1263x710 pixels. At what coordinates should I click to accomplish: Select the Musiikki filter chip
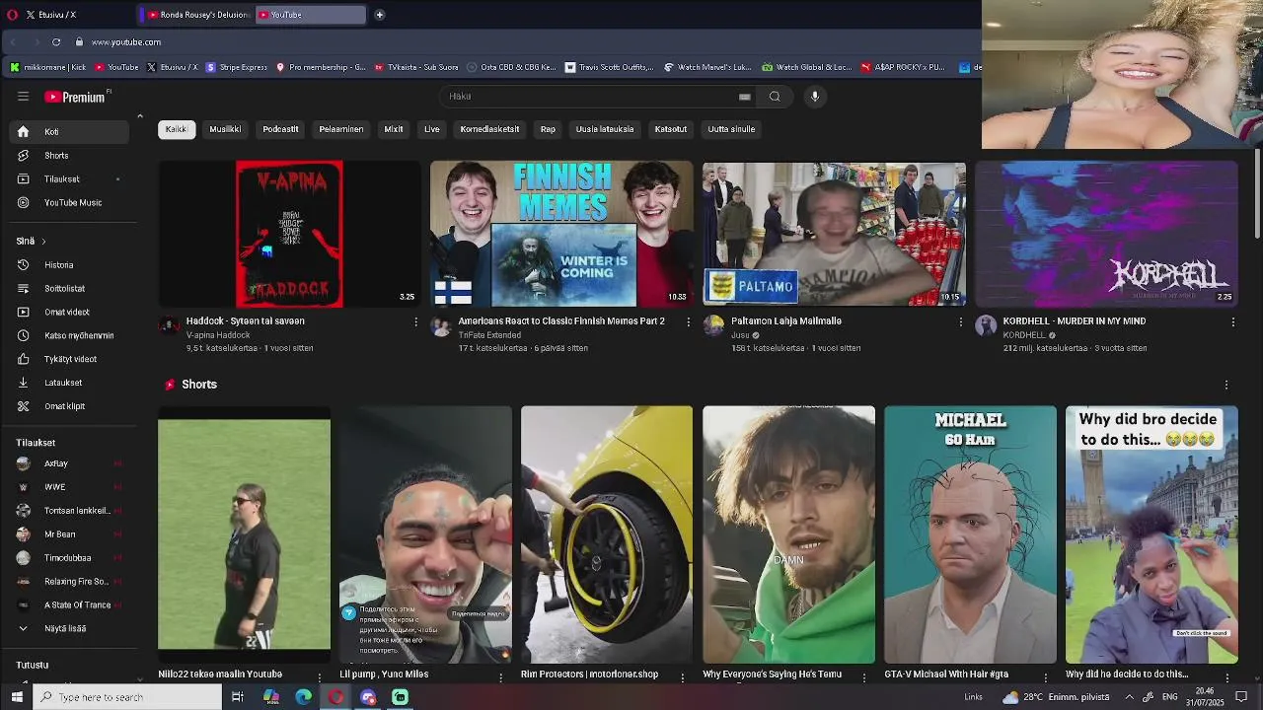click(225, 129)
